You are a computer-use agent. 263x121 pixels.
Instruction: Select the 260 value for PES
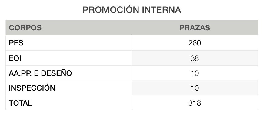click(x=195, y=43)
